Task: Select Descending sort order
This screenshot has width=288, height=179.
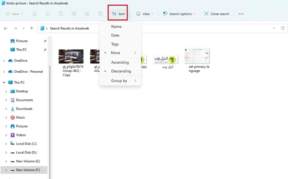Action: tap(120, 71)
